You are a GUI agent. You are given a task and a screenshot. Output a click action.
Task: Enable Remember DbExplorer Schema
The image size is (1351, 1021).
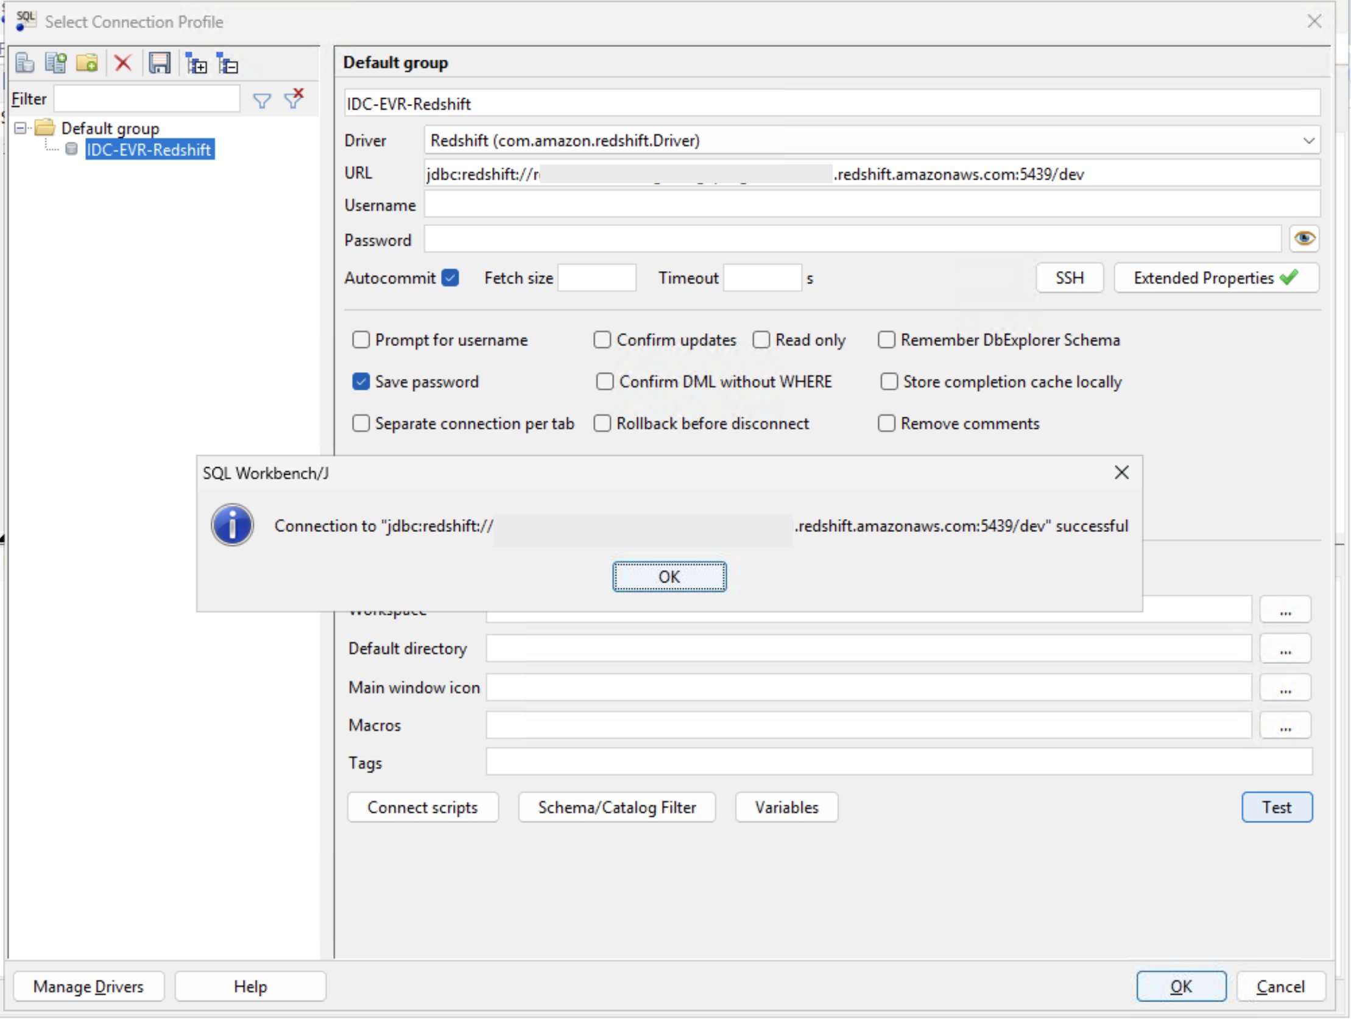[x=886, y=340]
